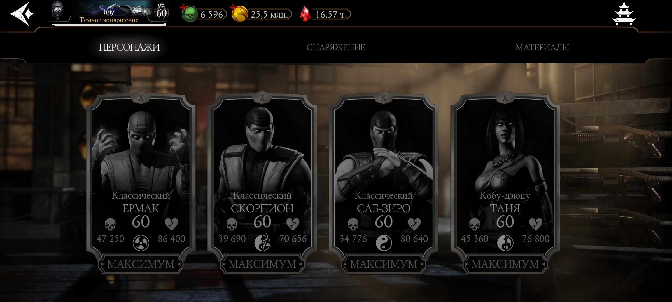Tap the player experience progress bar

point(109,25)
